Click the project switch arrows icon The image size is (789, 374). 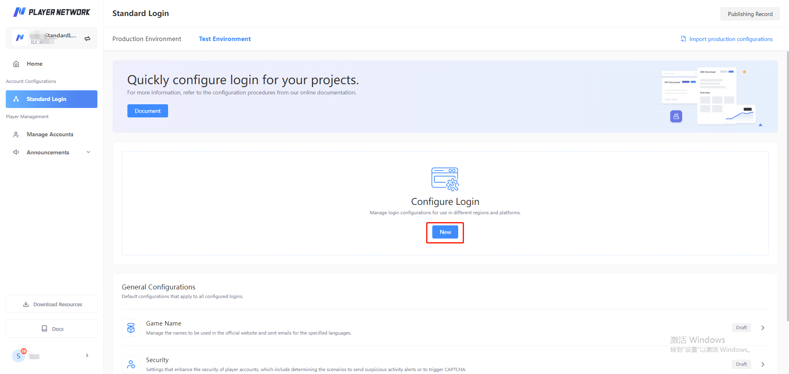tap(88, 39)
